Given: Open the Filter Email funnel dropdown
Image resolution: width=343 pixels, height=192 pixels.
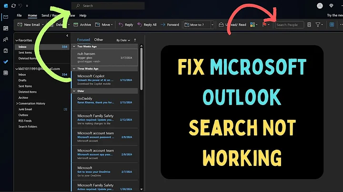Looking at the screenshot, I should click(x=319, y=25).
